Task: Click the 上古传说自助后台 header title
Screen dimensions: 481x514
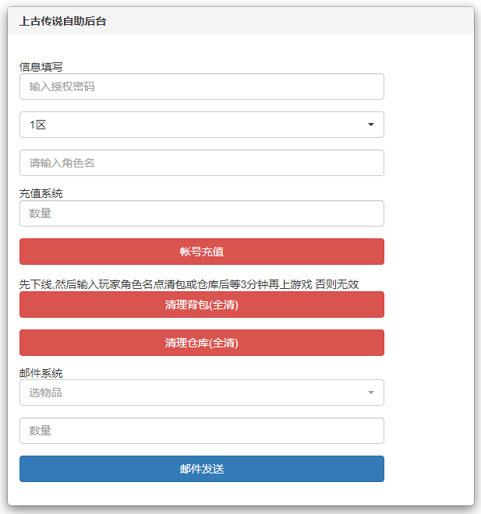Action: click(63, 22)
